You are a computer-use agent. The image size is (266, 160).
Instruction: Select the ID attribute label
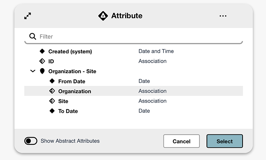(51, 61)
